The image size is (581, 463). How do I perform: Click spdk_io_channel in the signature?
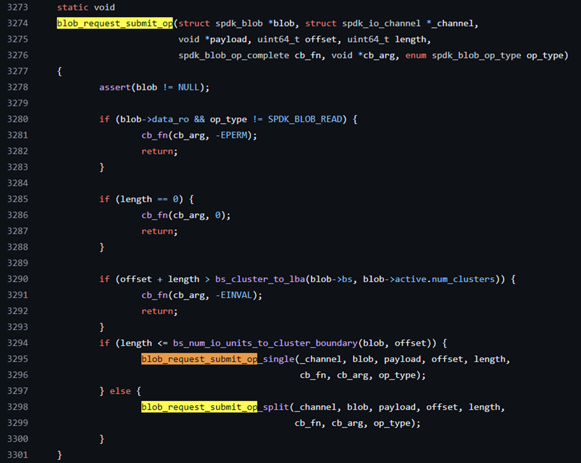click(x=381, y=23)
